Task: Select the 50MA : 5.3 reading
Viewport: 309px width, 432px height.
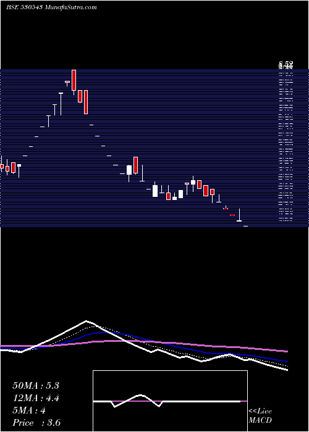Action: click(x=36, y=386)
